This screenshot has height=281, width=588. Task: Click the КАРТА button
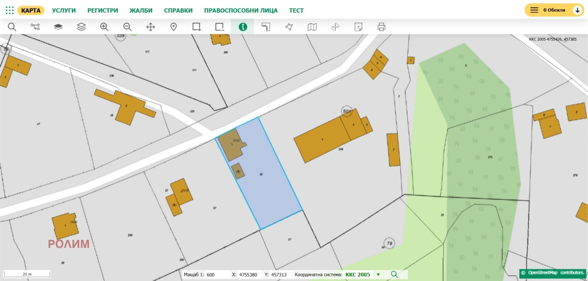pos(31,11)
